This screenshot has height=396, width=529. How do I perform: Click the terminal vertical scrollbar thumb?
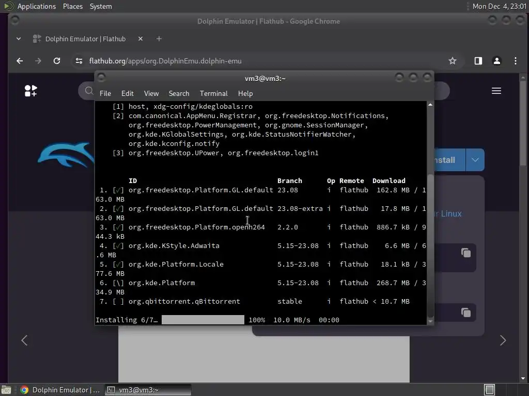(430, 246)
